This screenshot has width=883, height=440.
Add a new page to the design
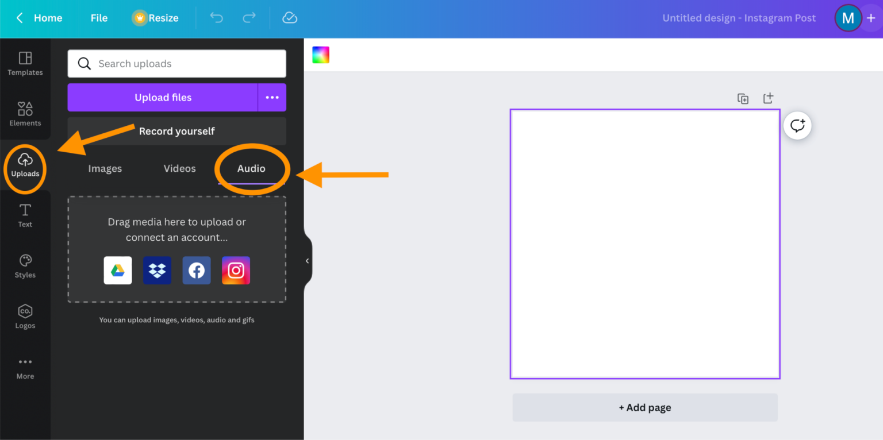tap(644, 407)
